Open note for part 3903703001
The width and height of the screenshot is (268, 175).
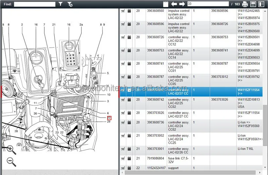tap(129, 149)
